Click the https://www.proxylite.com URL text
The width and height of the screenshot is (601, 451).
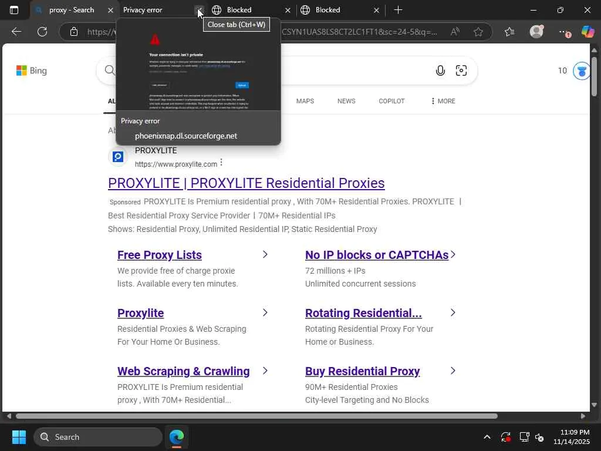click(176, 164)
